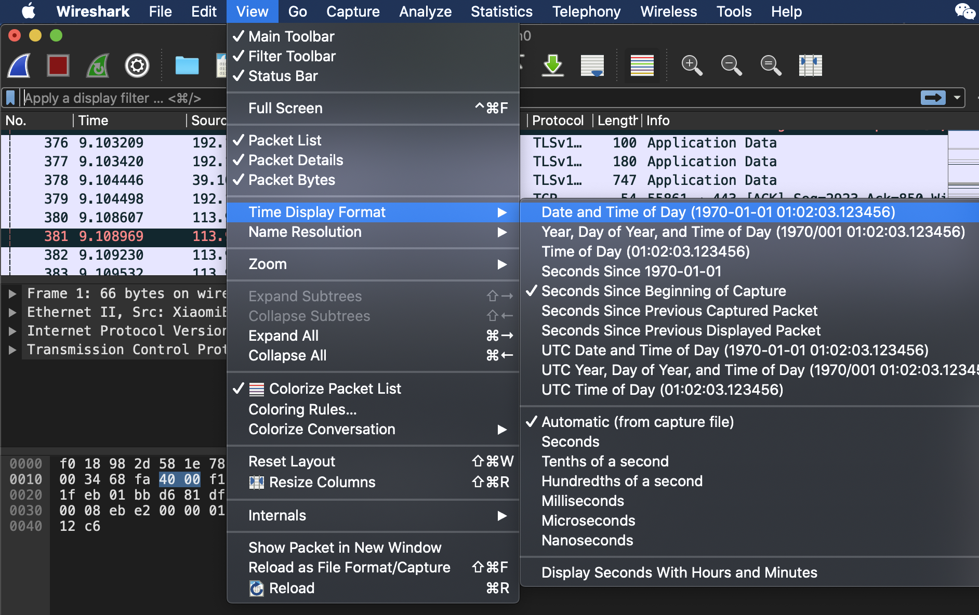Viewport: 979px width, 615px height.
Task: Open the Telephony menu
Action: (586, 11)
